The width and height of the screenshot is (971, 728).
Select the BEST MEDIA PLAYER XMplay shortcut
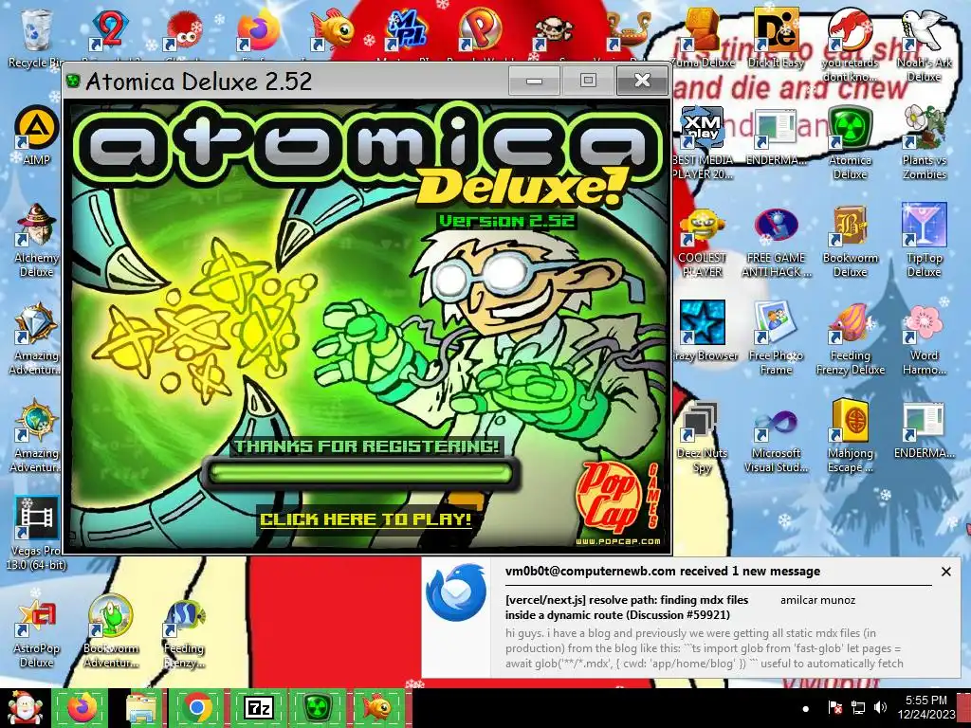[703, 142]
